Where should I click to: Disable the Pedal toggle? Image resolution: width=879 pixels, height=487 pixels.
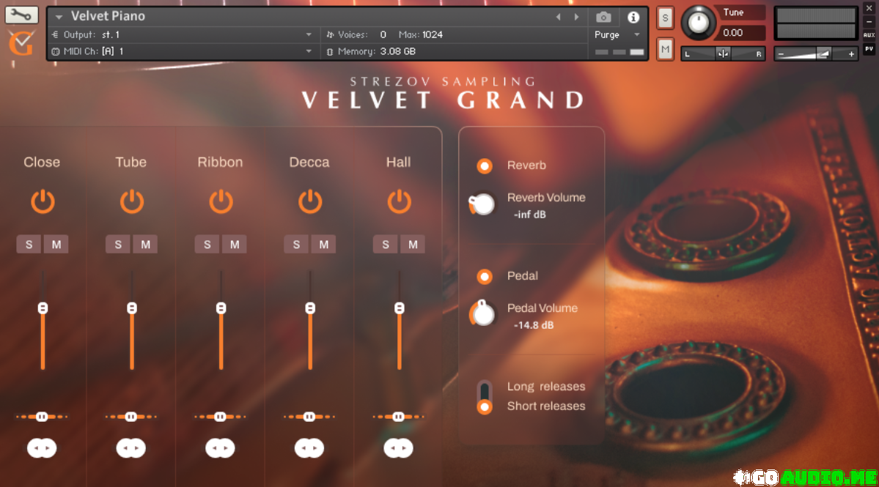(485, 277)
